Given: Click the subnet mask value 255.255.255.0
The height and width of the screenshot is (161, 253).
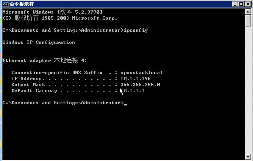Looking at the screenshot, I should [x=140, y=85].
